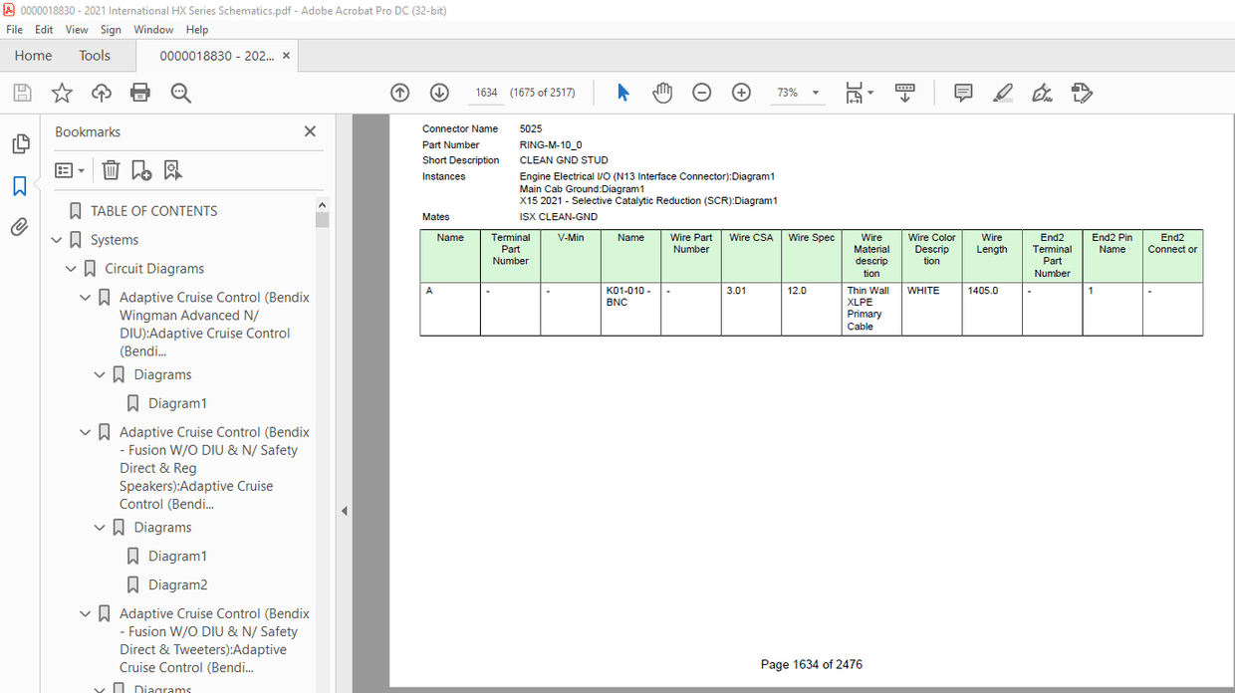Toggle the Page Thumbnails panel icon
This screenshot has width=1235, height=693.
(20, 144)
